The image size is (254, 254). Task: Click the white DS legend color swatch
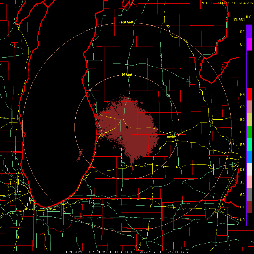[x=249, y=169]
